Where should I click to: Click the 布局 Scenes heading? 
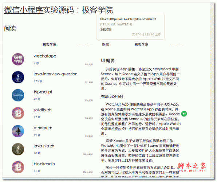[112, 96]
